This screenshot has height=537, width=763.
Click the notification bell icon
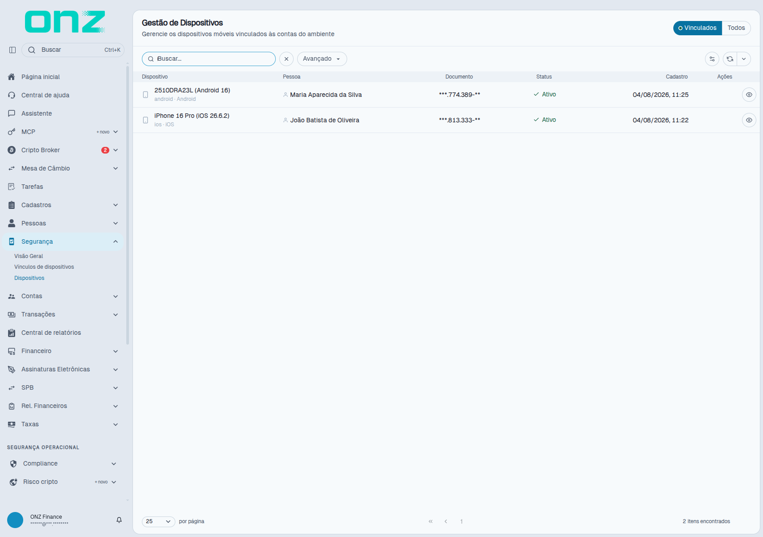(x=119, y=520)
